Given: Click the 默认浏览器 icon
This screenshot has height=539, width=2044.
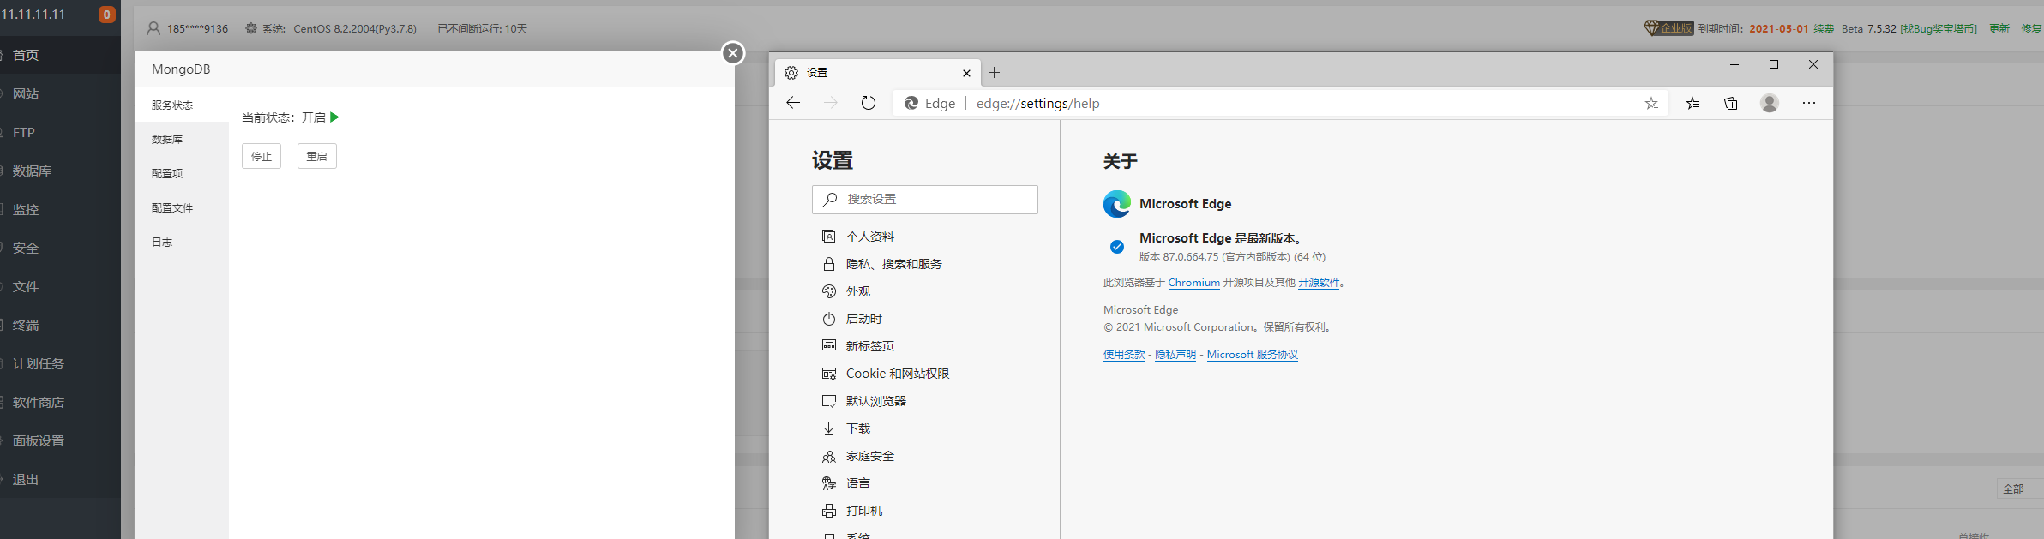Looking at the screenshot, I should 828,401.
